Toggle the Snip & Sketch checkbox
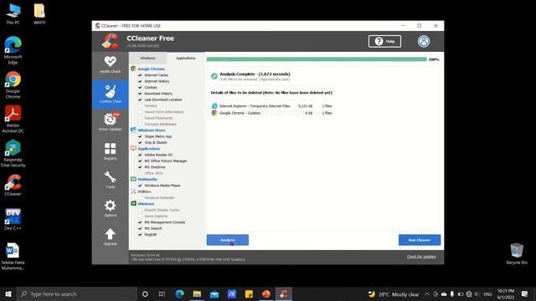 coord(140,143)
